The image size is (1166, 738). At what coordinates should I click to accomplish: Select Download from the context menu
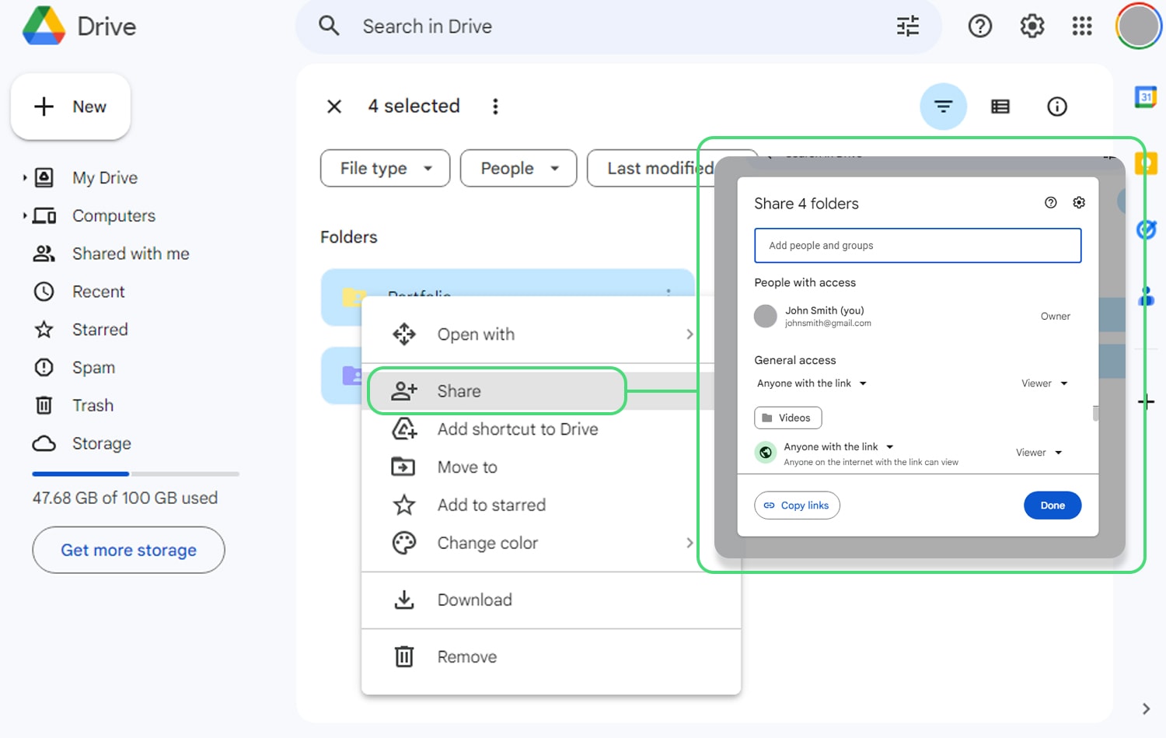pyautogui.click(x=474, y=600)
